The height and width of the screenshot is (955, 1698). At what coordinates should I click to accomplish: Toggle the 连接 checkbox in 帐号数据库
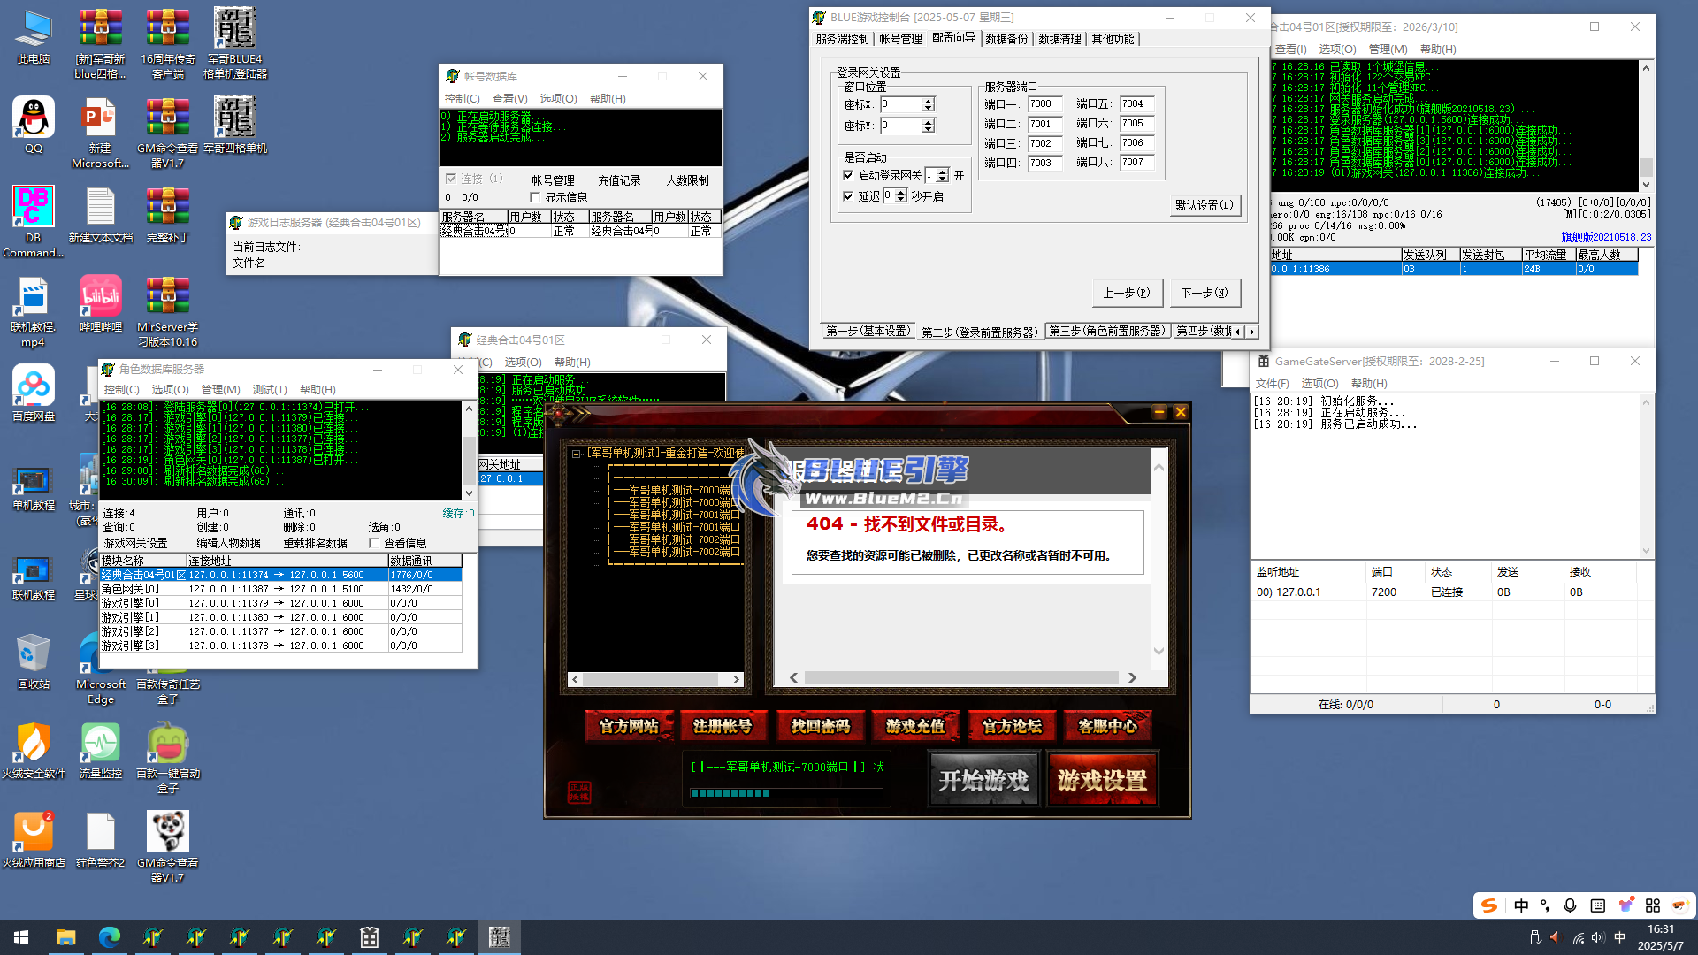click(451, 179)
